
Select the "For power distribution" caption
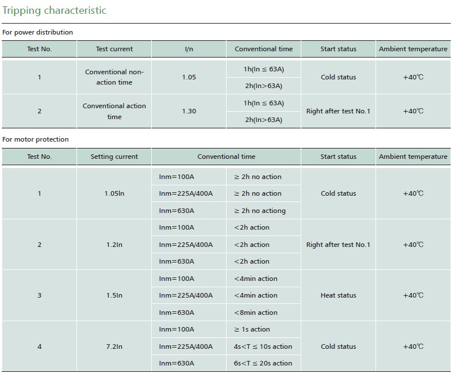[37, 32]
